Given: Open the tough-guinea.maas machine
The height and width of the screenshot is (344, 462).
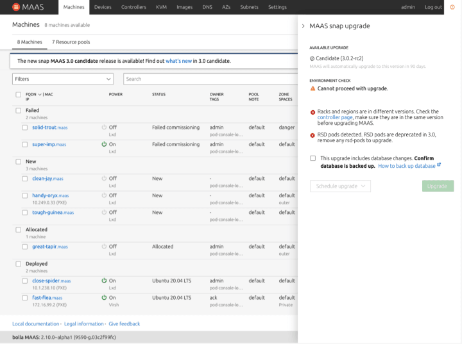Looking at the screenshot, I should tap(53, 213).
